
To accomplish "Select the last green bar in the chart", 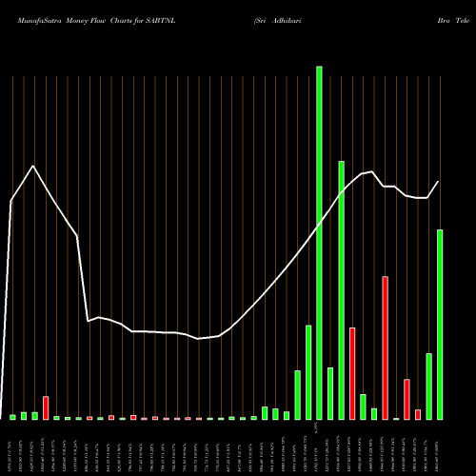I will pos(440,325).
